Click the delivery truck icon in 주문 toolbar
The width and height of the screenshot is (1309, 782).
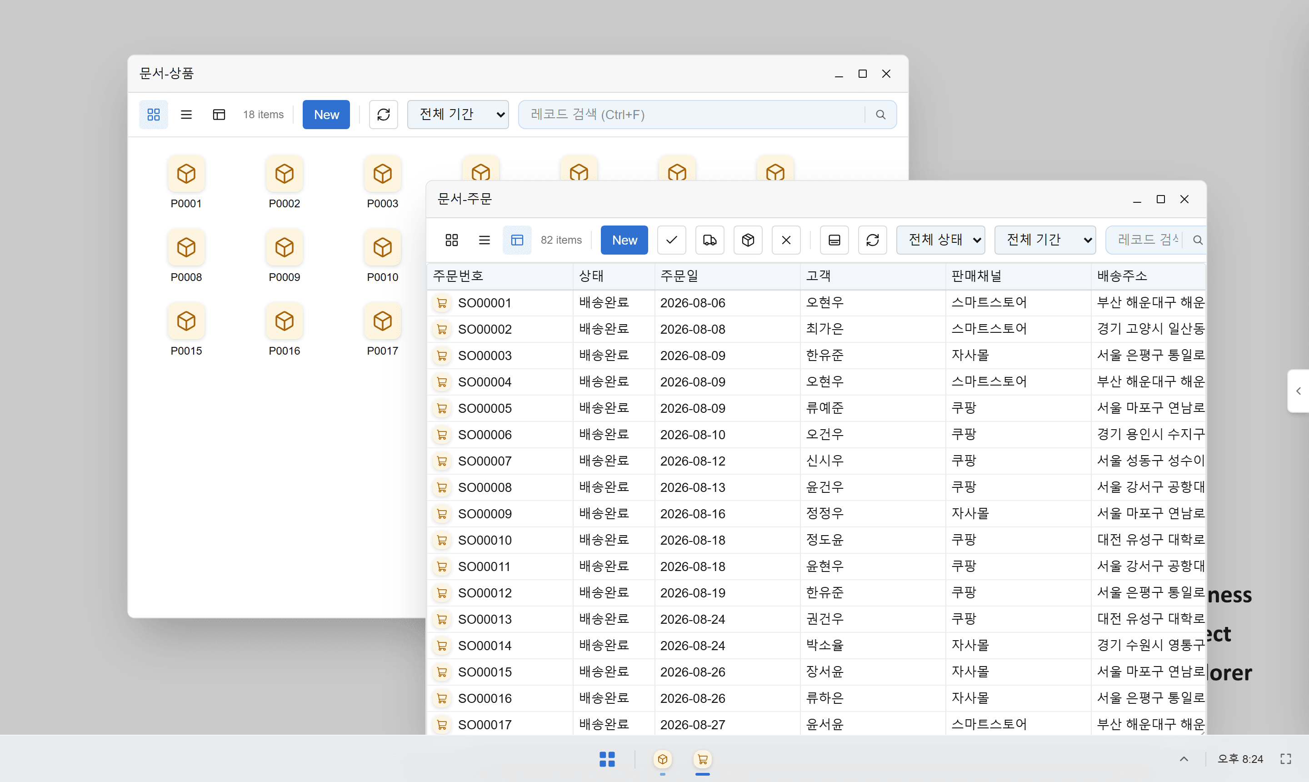click(709, 240)
